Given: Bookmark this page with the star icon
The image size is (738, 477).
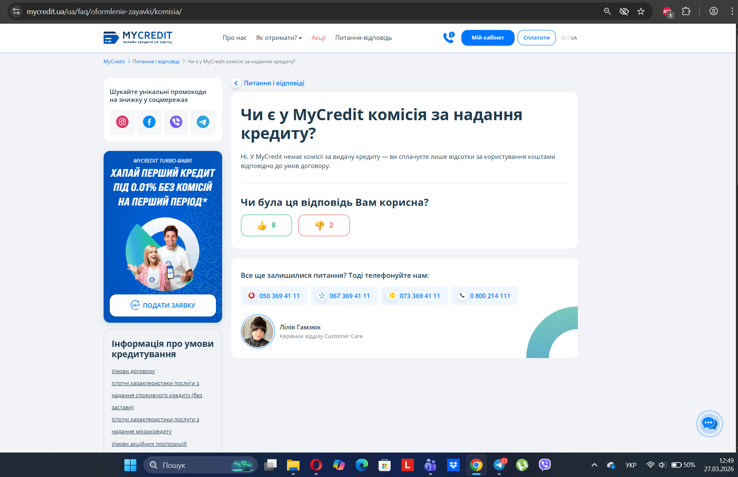Looking at the screenshot, I should coord(641,11).
